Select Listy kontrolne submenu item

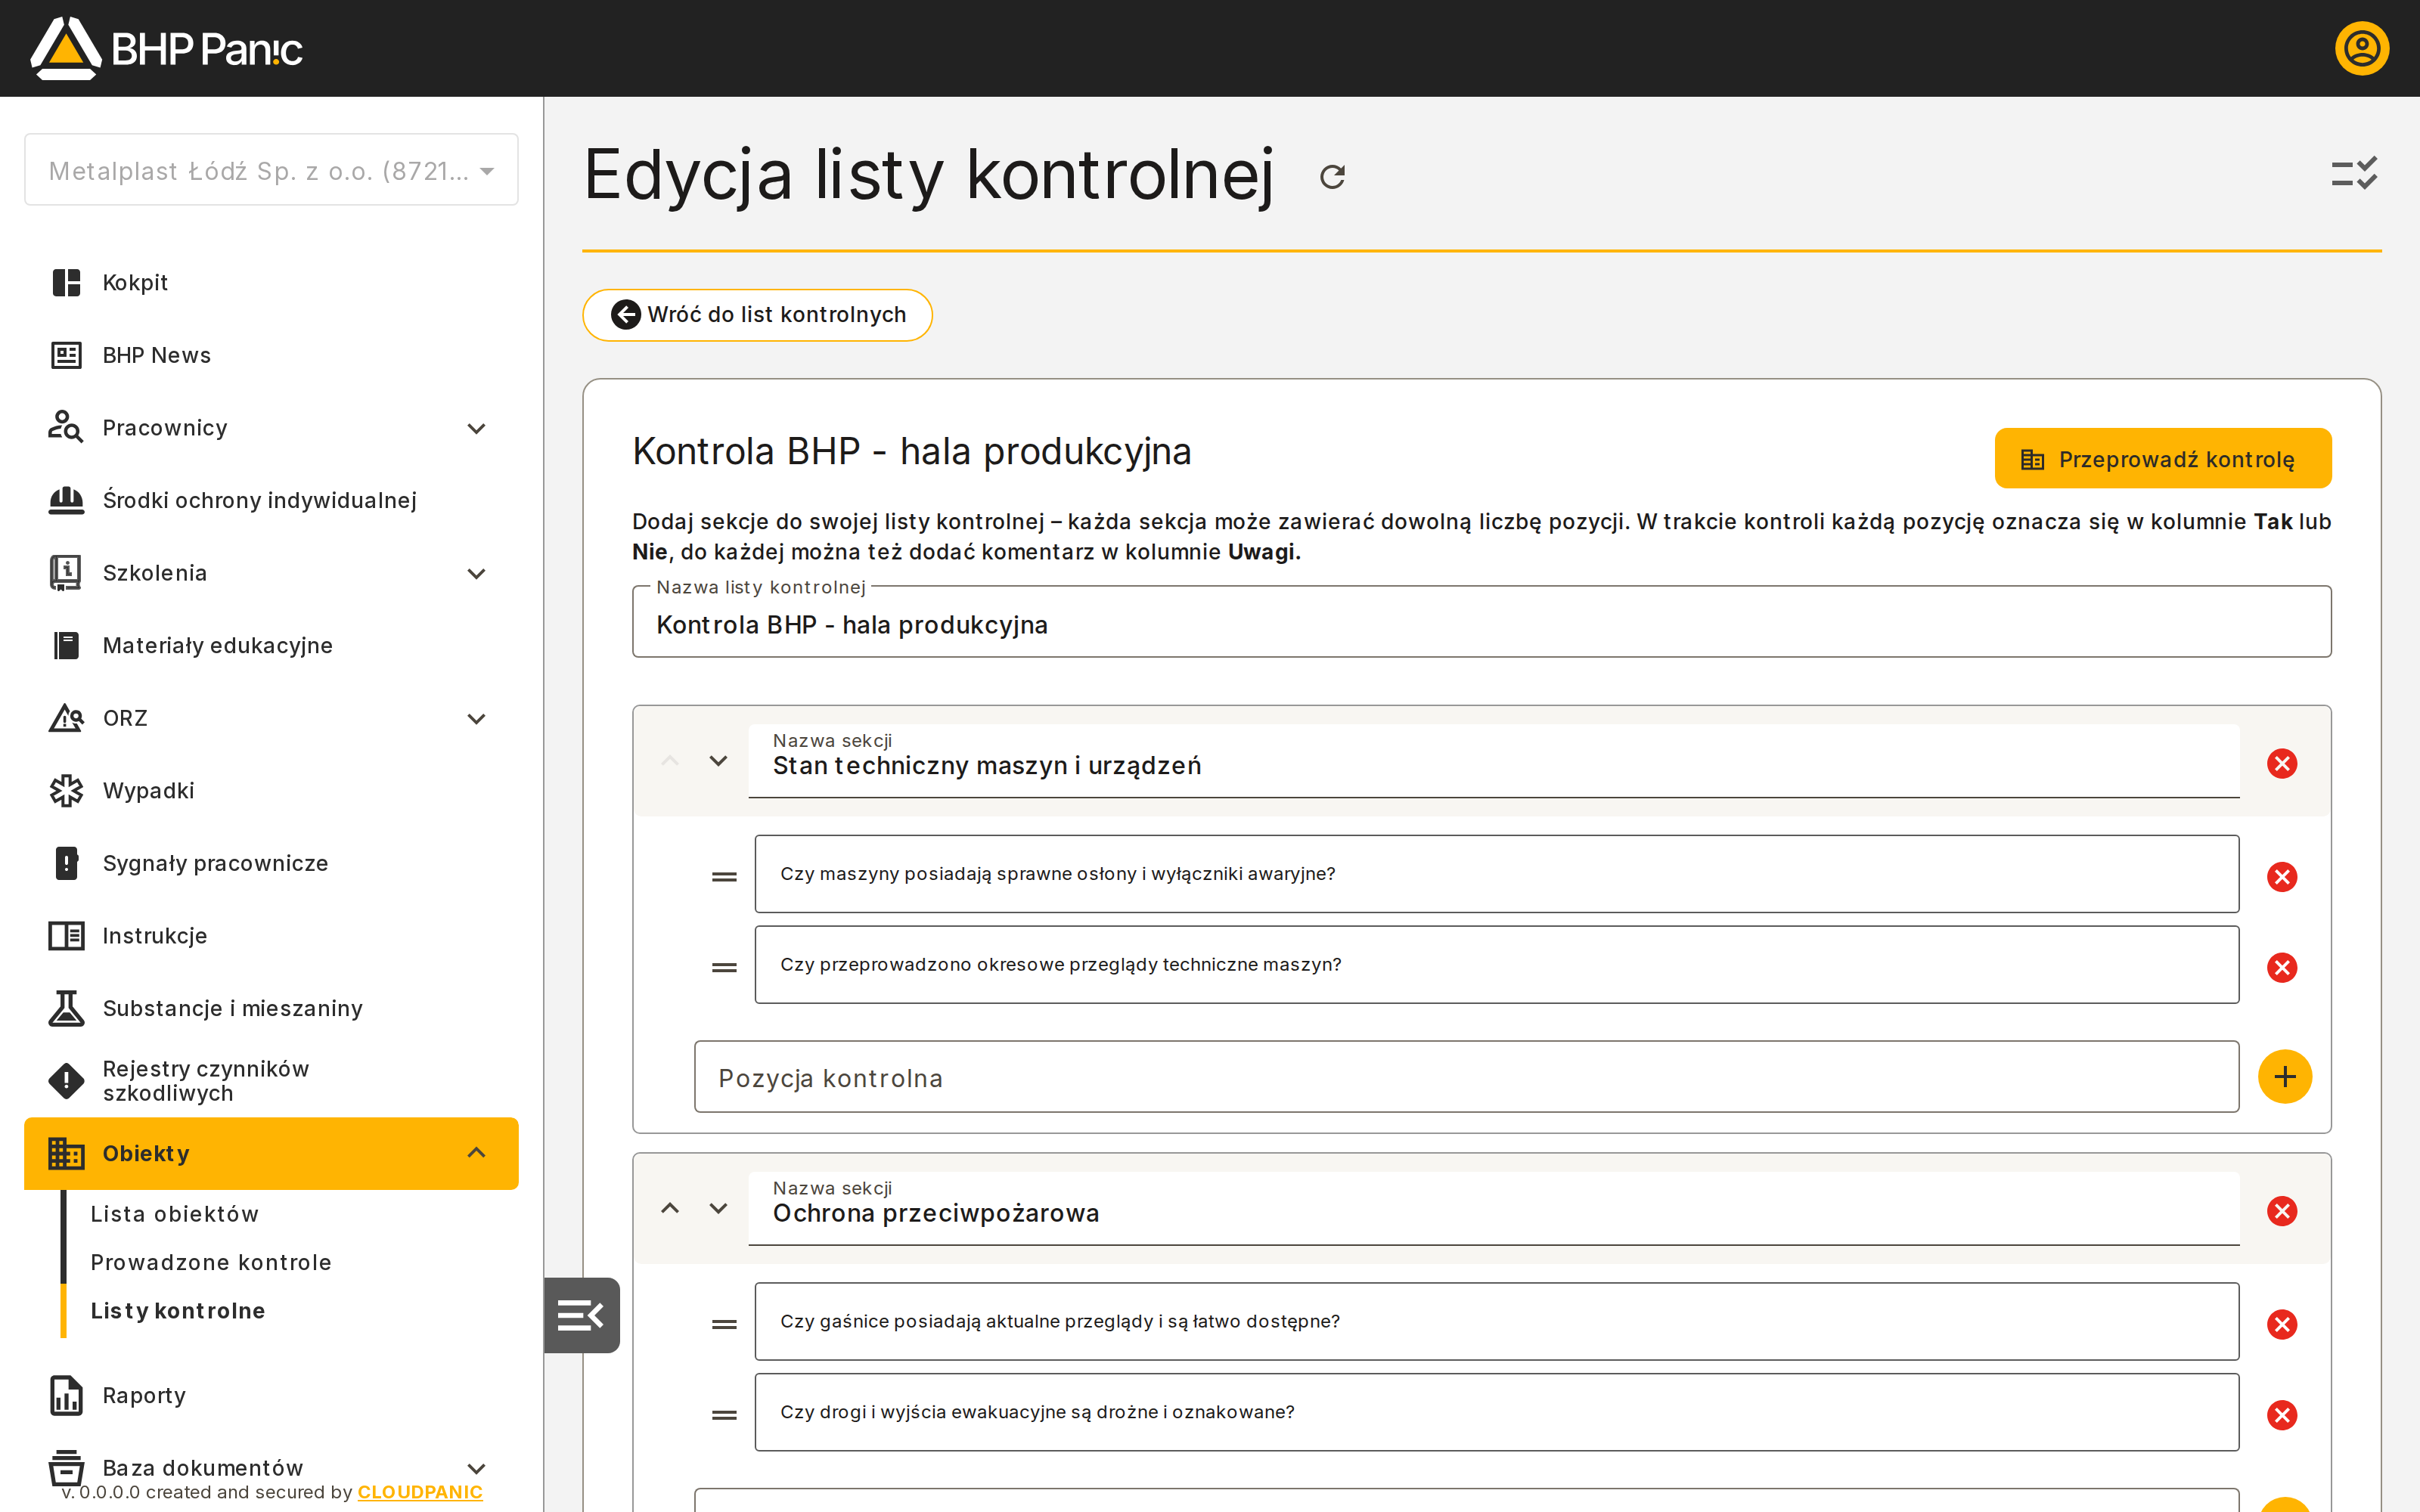[178, 1311]
